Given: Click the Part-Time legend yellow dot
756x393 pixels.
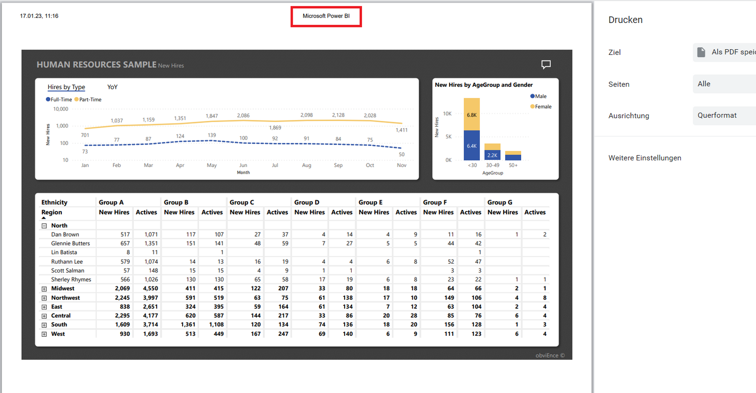Looking at the screenshot, I should (76, 100).
